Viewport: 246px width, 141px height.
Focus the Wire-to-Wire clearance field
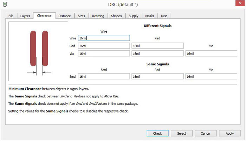click(x=104, y=38)
